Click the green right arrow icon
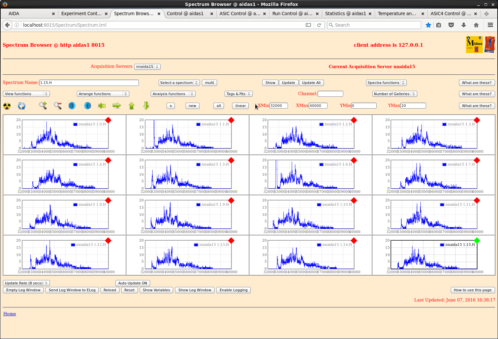 [117, 106]
